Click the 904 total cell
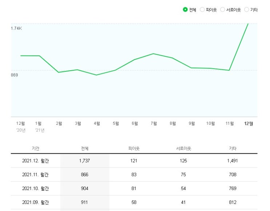The width and height of the screenshot is (270, 211). [85, 189]
